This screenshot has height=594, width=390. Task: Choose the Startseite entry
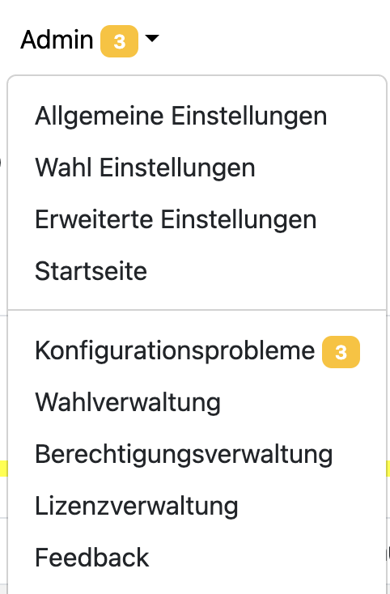(197, 270)
